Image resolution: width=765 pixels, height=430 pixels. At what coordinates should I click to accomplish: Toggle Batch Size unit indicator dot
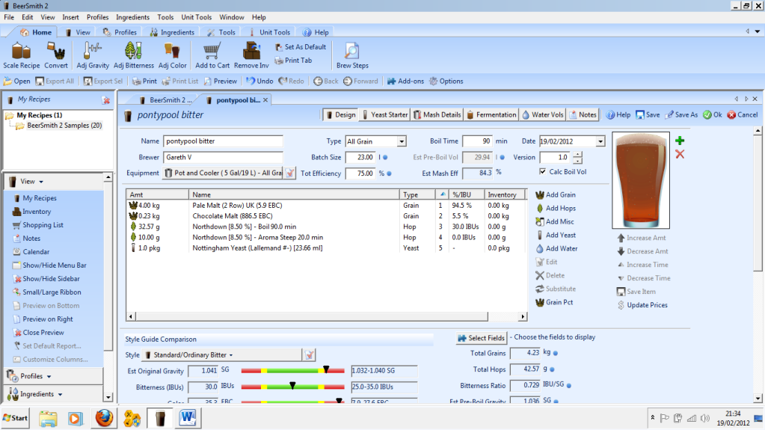tap(385, 158)
